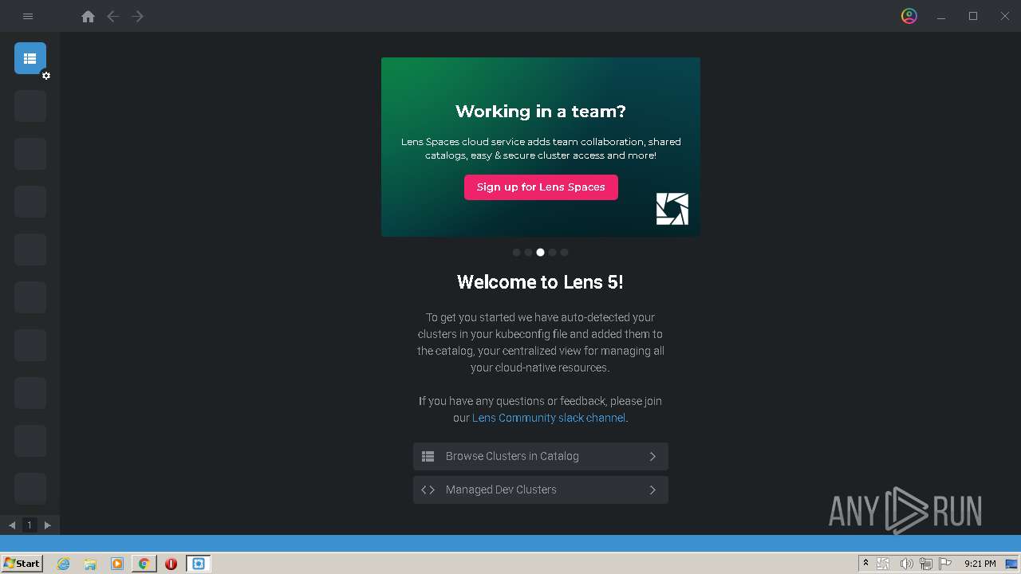Open Windows Explorer from the taskbar
The height and width of the screenshot is (574, 1021).
click(90, 564)
